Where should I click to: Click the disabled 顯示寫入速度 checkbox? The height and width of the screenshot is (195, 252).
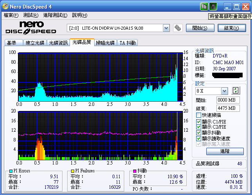(x=198, y=144)
